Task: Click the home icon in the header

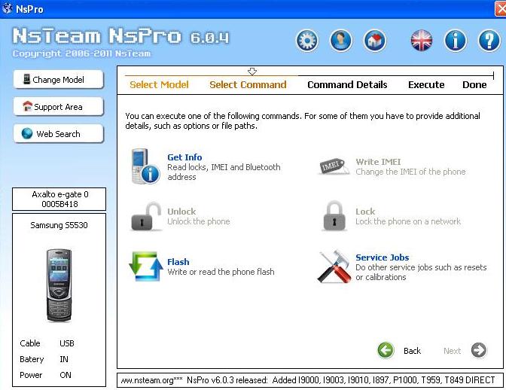Action: [x=375, y=41]
